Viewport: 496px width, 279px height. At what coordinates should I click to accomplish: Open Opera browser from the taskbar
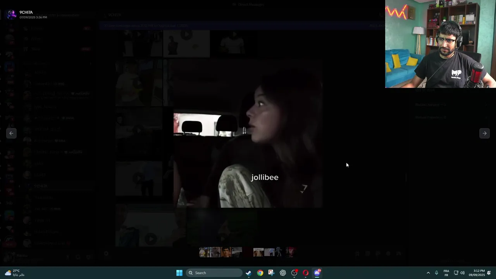(x=306, y=273)
